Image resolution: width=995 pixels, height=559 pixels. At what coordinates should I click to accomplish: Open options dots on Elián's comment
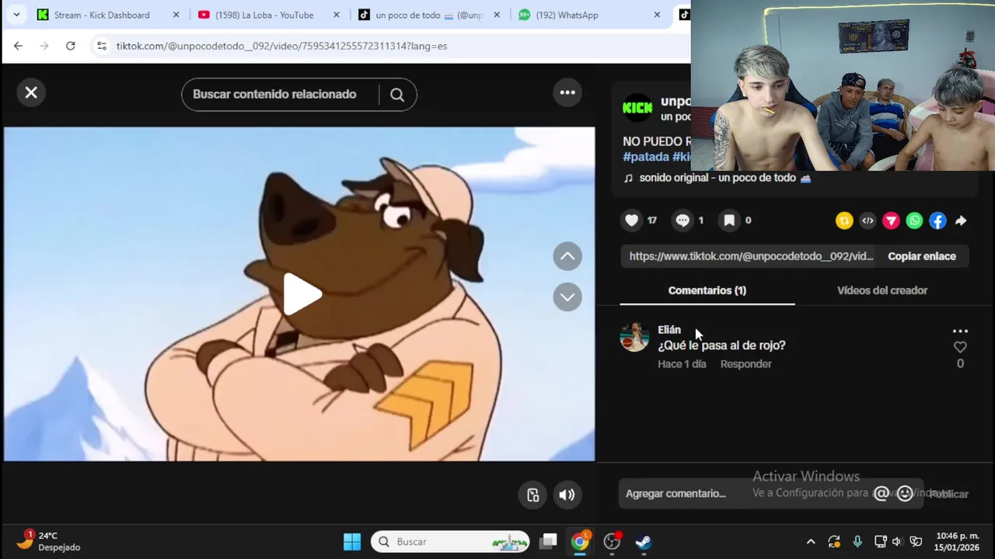click(x=960, y=331)
